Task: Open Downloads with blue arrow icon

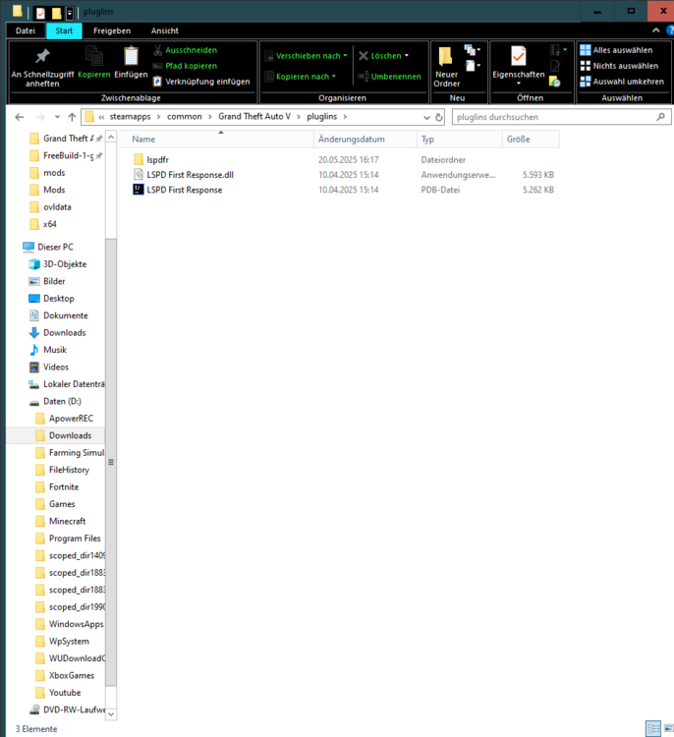Action: tap(65, 333)
